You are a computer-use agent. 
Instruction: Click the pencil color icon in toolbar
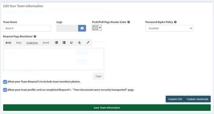click(88, 43)
